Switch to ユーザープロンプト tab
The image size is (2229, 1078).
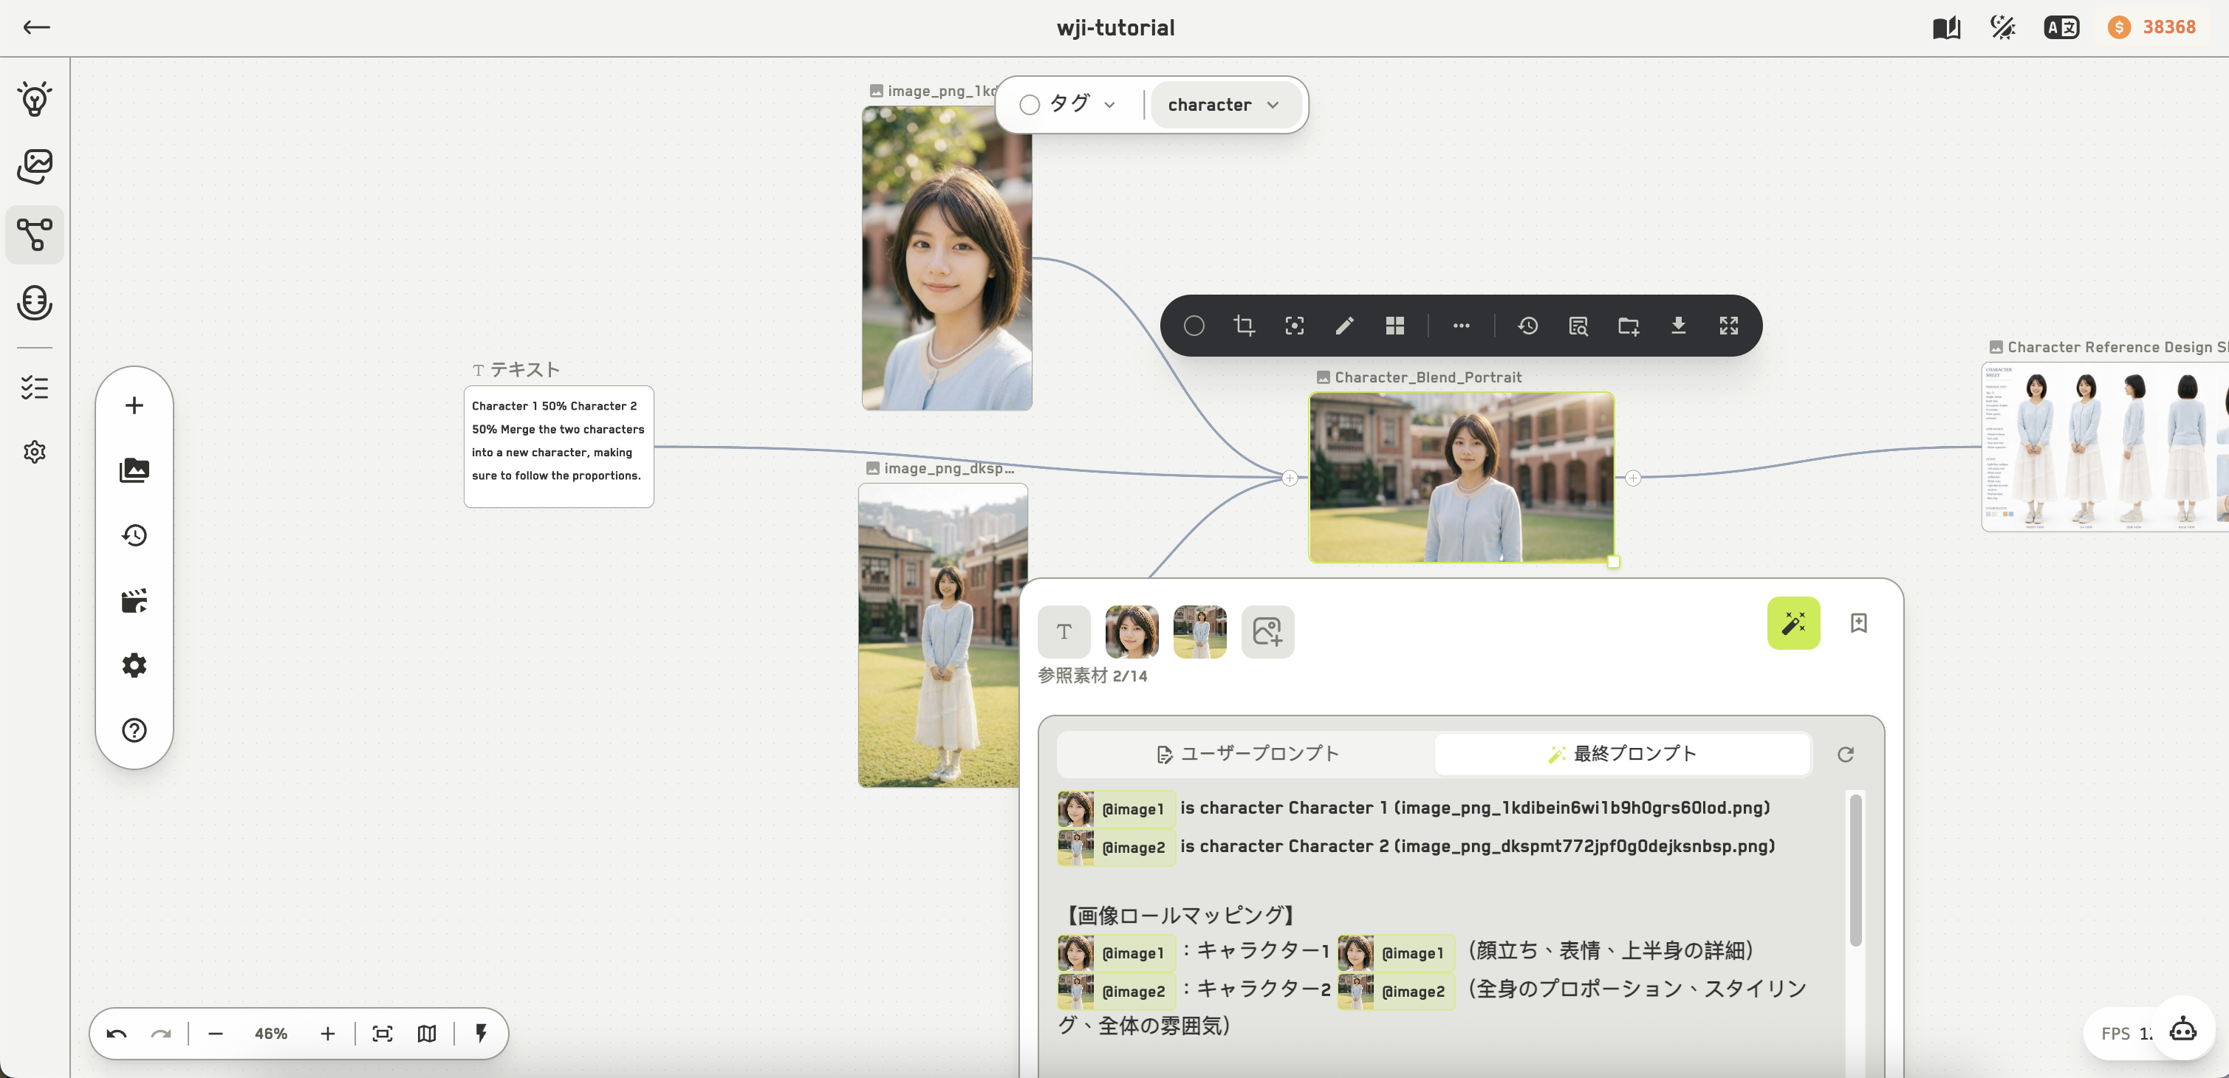(1247, 754)
